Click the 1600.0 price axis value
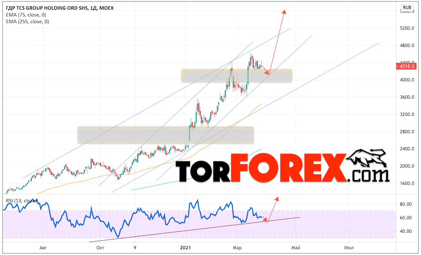The image size is (421, 255). pos(407,184)
